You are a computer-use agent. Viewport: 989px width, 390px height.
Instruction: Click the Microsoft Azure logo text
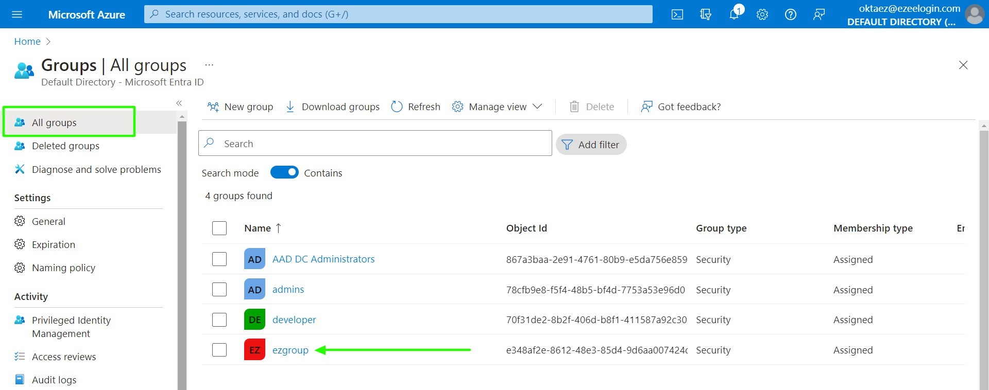(87, 15)
